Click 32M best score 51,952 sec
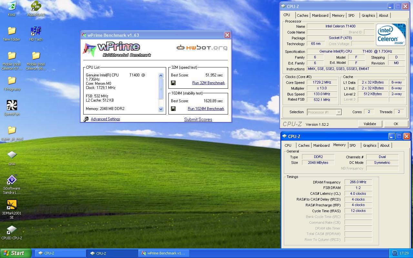413x258 pixels. [x=214, y=75]
